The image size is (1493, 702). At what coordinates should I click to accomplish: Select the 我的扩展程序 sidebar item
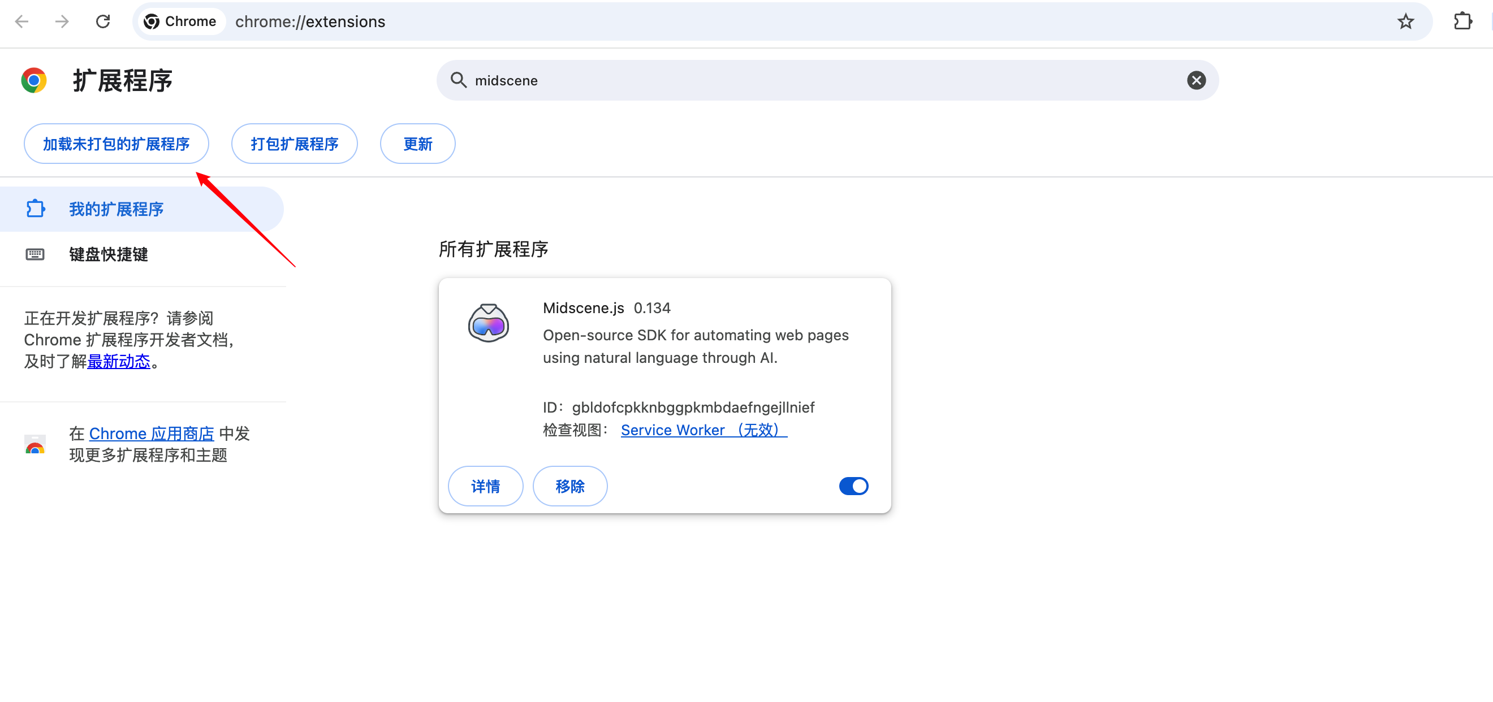(x=116, y=209)
